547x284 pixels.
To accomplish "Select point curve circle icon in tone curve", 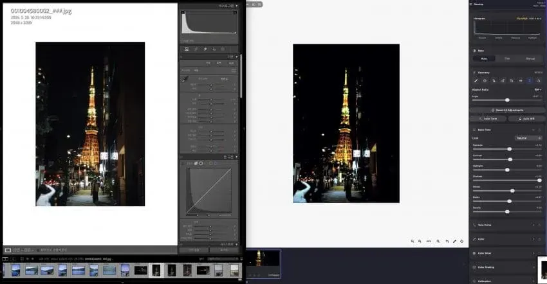I will 201,163.
